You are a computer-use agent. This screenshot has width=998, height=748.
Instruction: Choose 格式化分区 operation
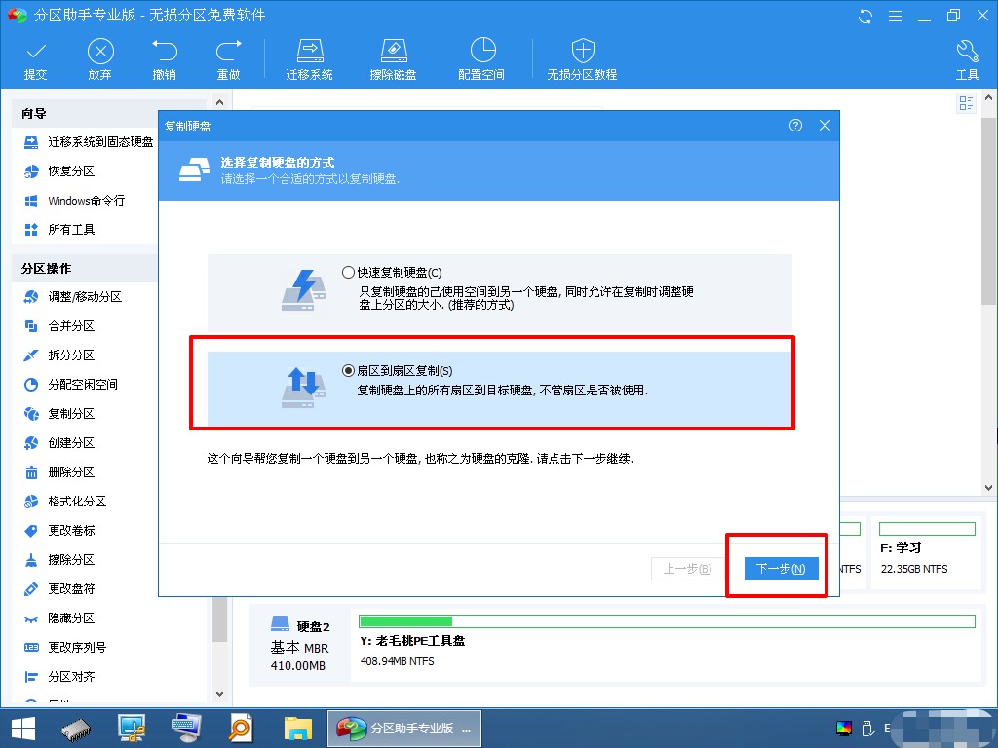(x=65, y=502)
